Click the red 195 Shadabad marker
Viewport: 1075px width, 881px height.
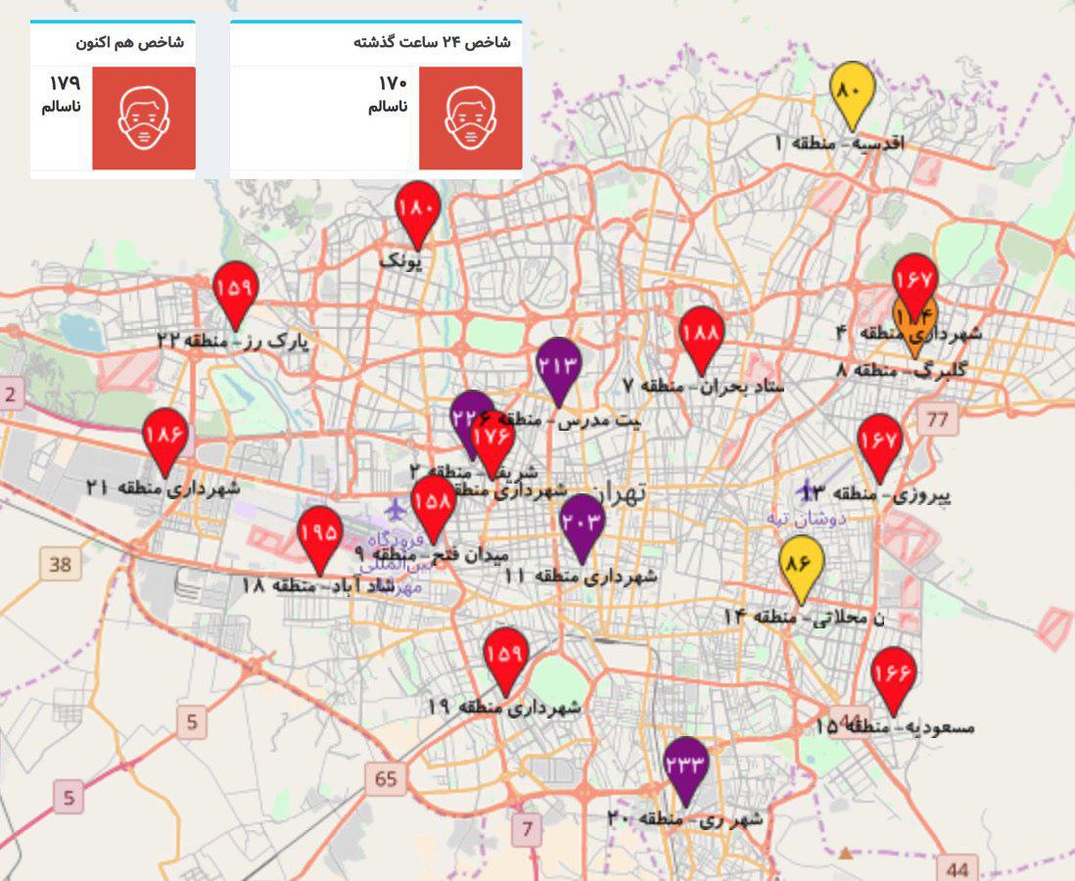coord(319,533)
